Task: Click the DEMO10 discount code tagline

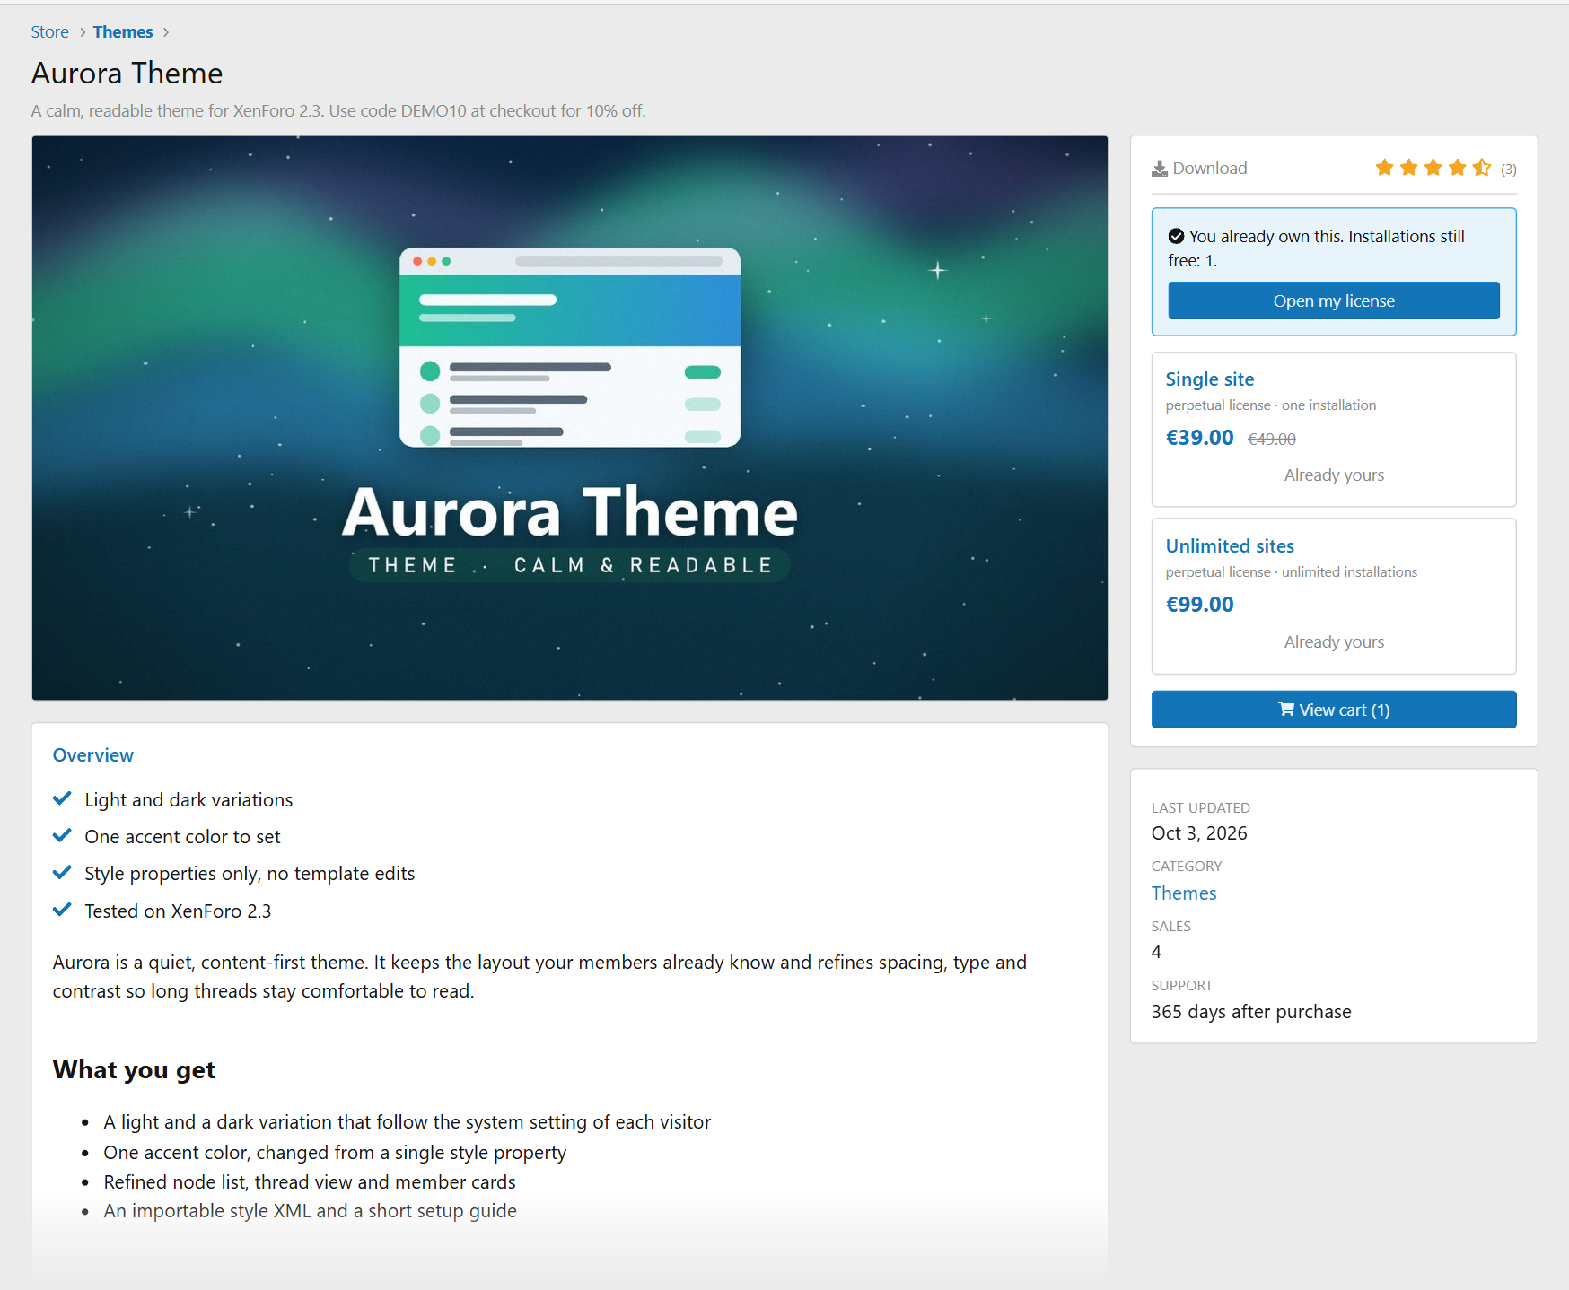Action: (338, 111)
